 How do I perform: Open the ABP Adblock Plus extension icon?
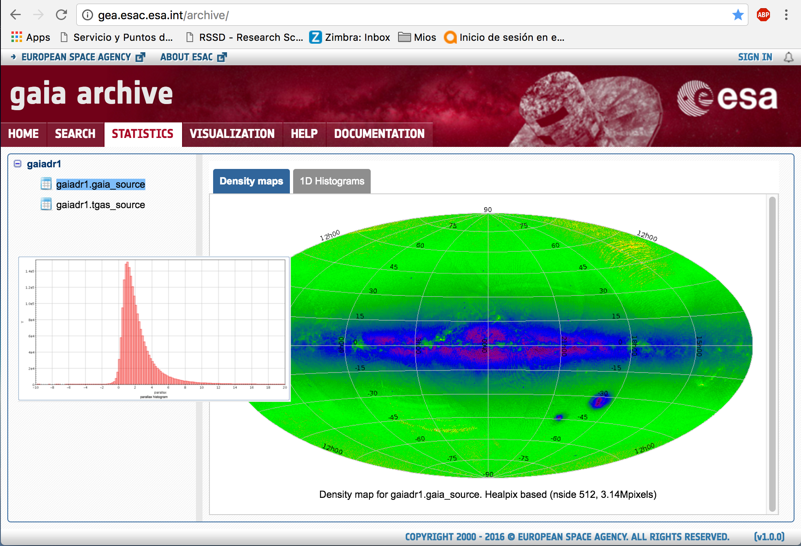[x=763, y=15]
